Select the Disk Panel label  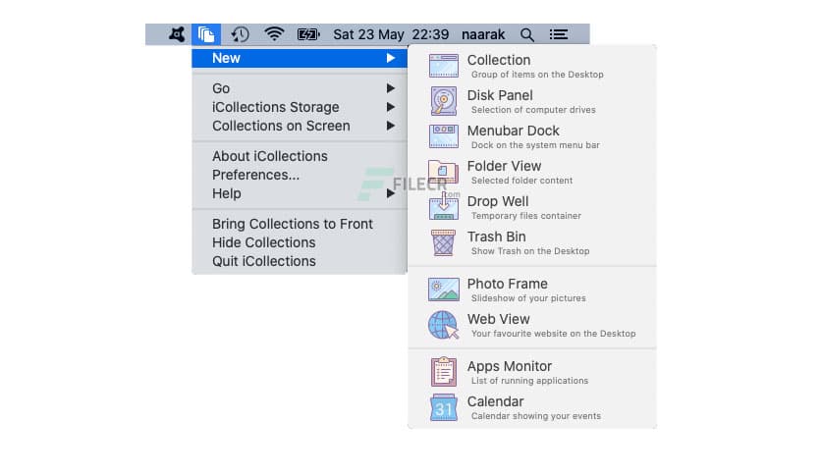click(500, 95)
